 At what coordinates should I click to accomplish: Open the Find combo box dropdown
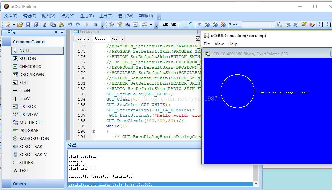click(x=272, y=25)
